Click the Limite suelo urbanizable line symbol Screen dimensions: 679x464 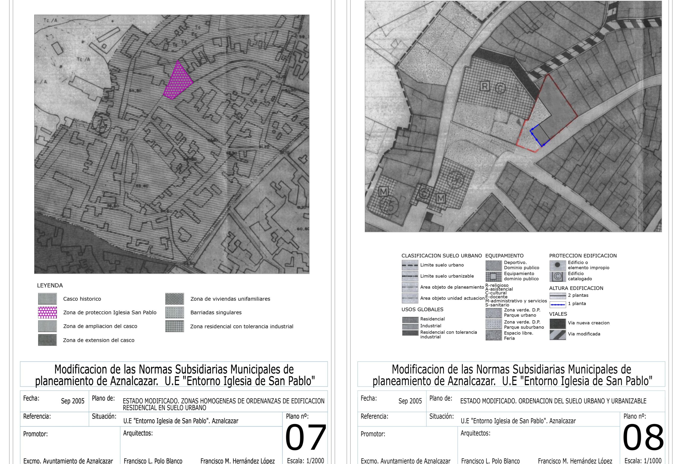pyautogui.click(x=410, y=276)
